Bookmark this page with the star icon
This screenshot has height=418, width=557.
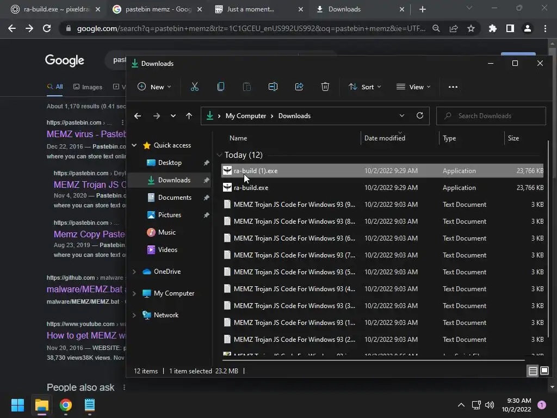[x=471, y=28]
